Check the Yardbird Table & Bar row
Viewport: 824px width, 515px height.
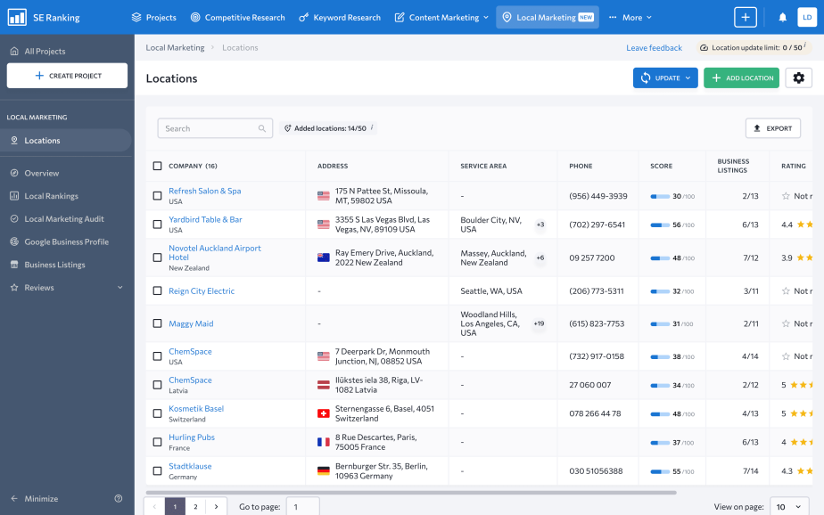(157, 225)
